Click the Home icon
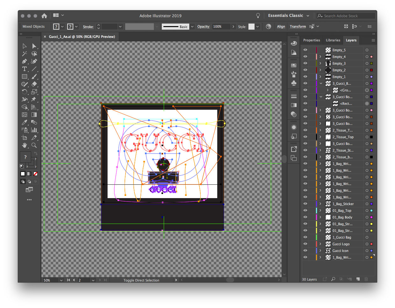395x308 pixels. [44, 16]
